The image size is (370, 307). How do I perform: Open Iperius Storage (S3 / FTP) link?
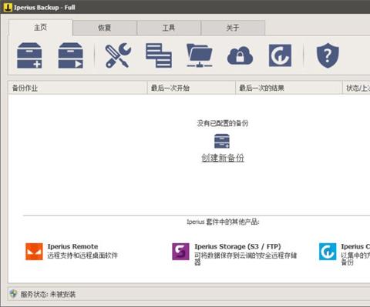click(x=237, y=246)
